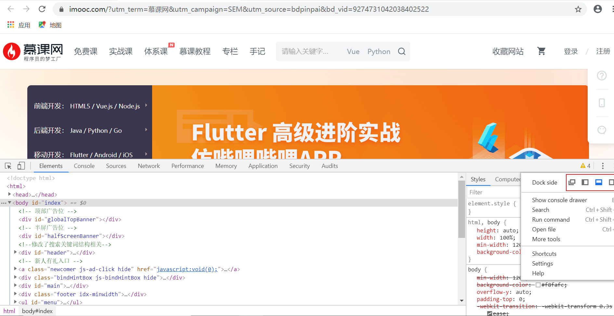Open the Network tab
This screenshot has height=316, width=614.
click(149, 166)
